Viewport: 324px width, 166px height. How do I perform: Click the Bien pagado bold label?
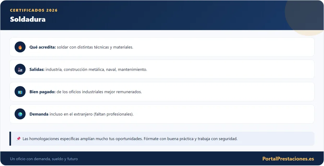[42, 92]
